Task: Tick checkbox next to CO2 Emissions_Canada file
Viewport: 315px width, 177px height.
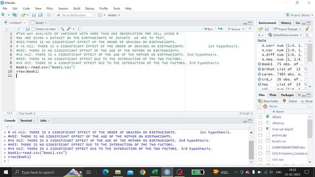Action: pos(260,153)
